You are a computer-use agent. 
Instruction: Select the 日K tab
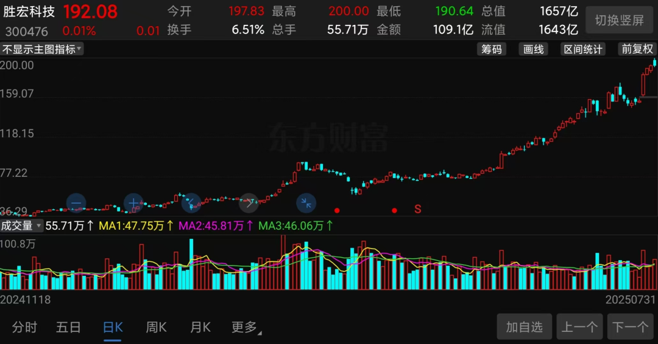(113, 327)
